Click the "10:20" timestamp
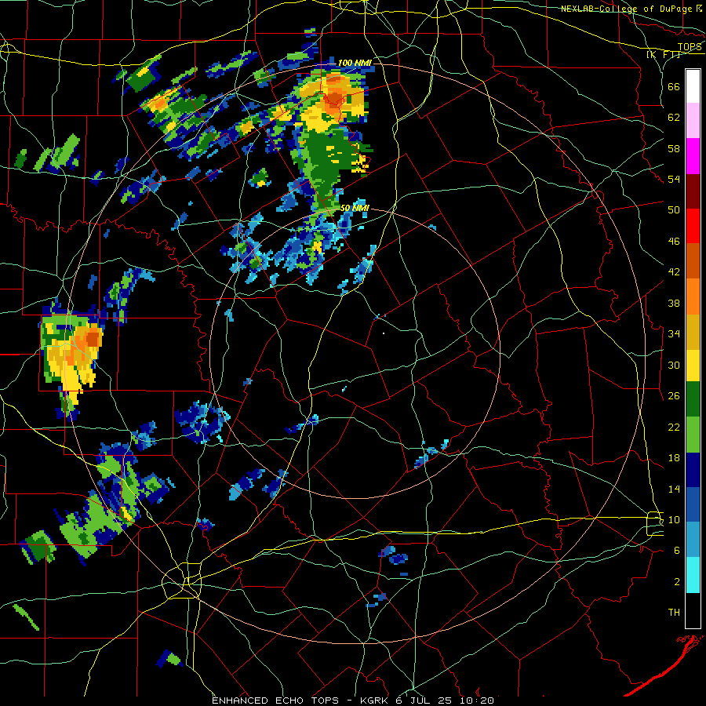This screenshot has height=706, width=706. click(x=477, y=701)
